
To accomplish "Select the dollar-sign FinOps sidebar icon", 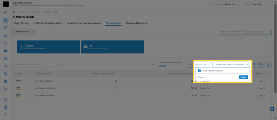I will click(6, 20).
